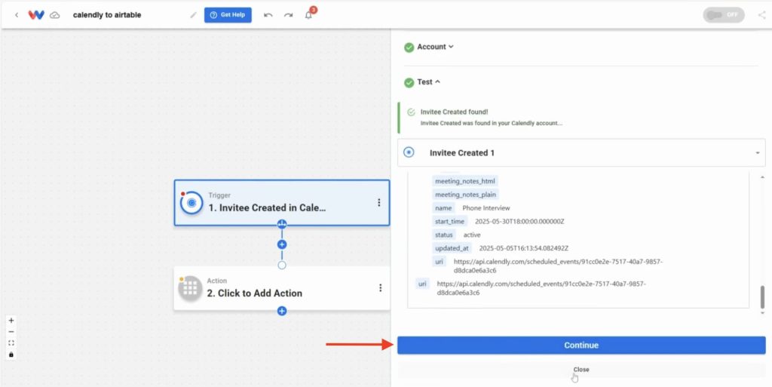Click the active status value
This screenshot has width=772, height=387.
[472, 235]
